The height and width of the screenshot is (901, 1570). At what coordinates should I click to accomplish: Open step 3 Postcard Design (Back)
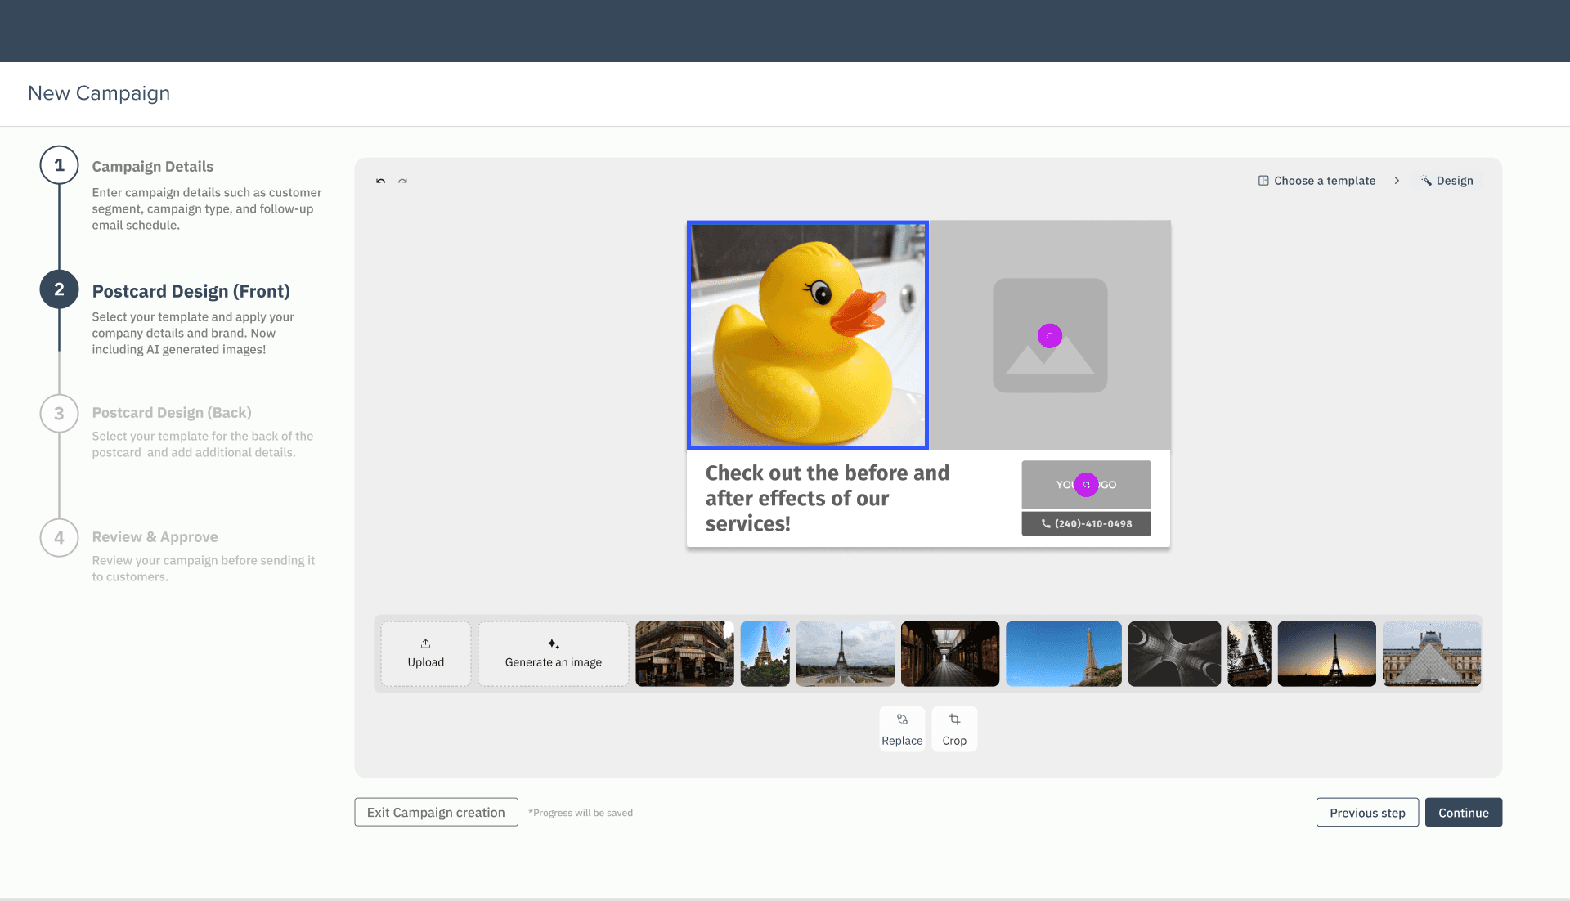59,414
